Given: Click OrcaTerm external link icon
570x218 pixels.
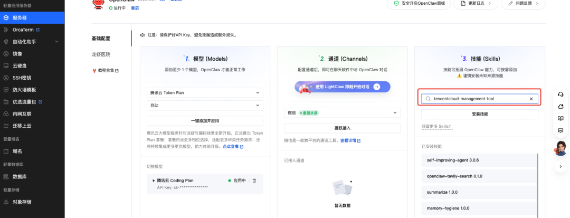Looking at the screenshot, I should point(38,30).
